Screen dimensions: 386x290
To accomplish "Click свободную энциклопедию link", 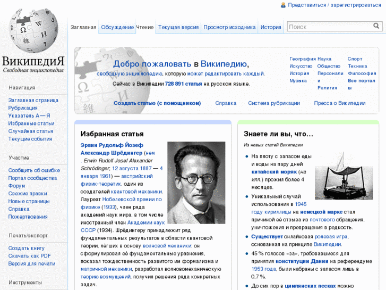I will pos(130,73).
